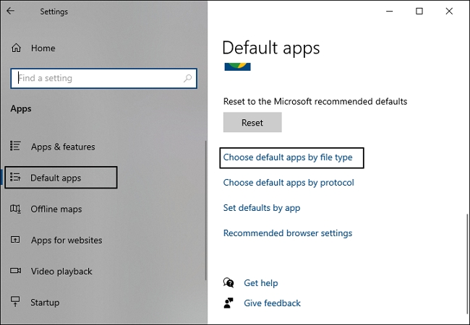Image resolution: width=470 pixels, height=325 pixels.
Task: Click the partially visible browser app icon
Action: 237,66
